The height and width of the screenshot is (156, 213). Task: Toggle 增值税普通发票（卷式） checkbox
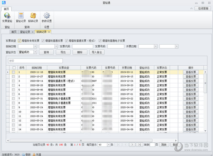pos(66,41)
